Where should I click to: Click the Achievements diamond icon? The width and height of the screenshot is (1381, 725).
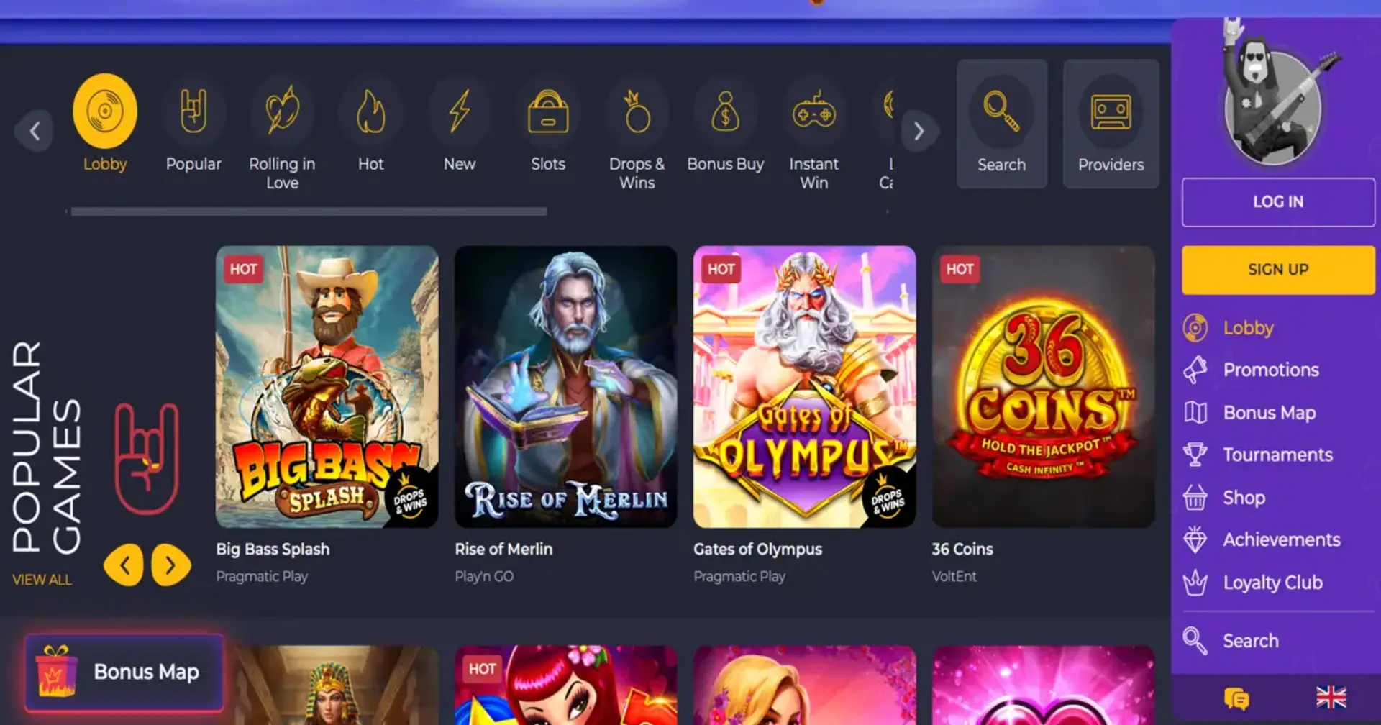[1195, 539]
